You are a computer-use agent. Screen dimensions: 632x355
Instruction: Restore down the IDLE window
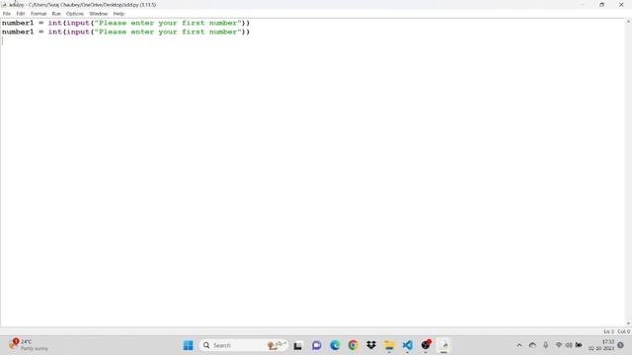pos(601,5)
